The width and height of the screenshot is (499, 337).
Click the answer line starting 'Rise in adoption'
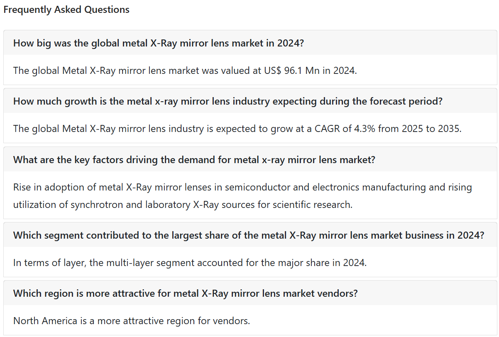[x=242, y=187]
